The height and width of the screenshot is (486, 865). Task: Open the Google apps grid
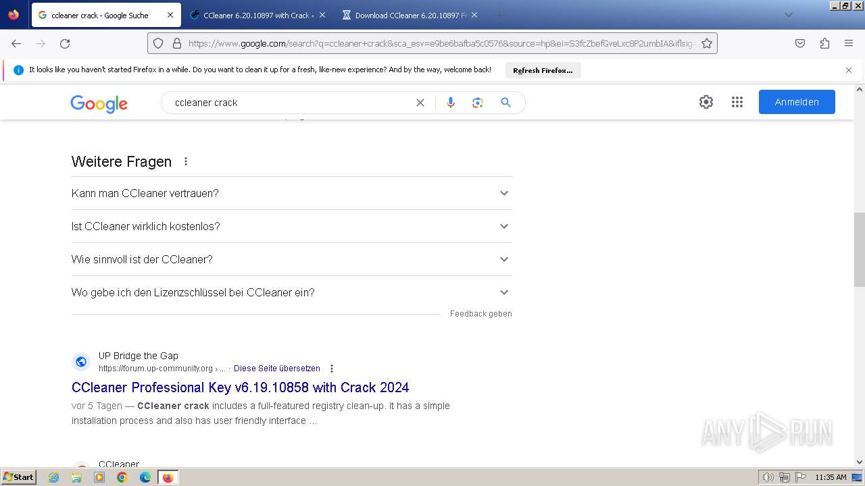737,102
